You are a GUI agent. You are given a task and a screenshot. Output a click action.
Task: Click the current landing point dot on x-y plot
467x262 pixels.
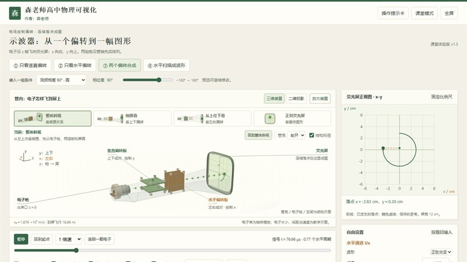pyautogui.click(x=383, y=148)
